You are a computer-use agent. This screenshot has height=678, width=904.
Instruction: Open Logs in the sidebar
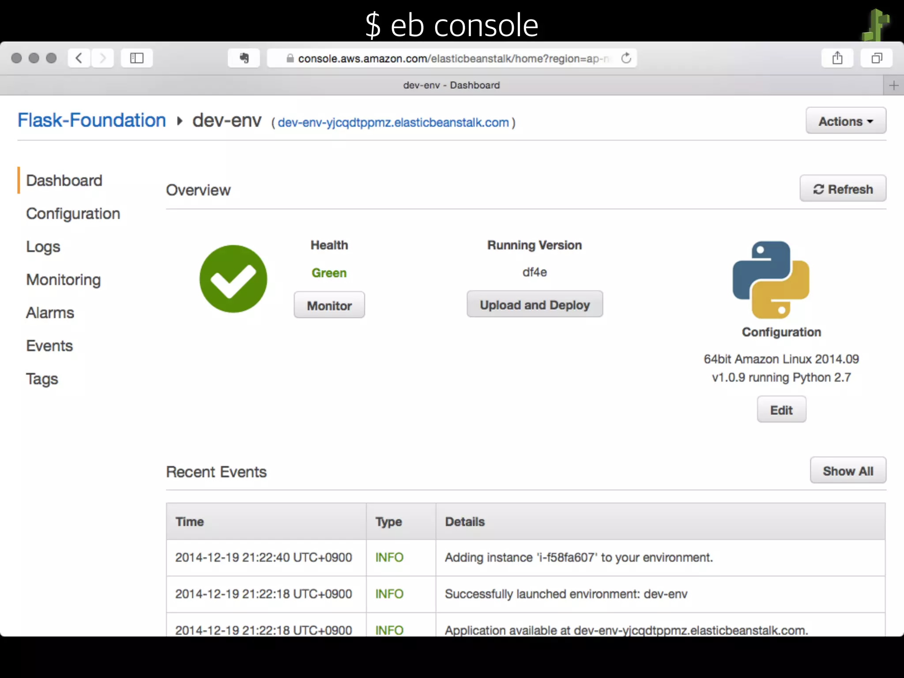(x=43, y=247)
